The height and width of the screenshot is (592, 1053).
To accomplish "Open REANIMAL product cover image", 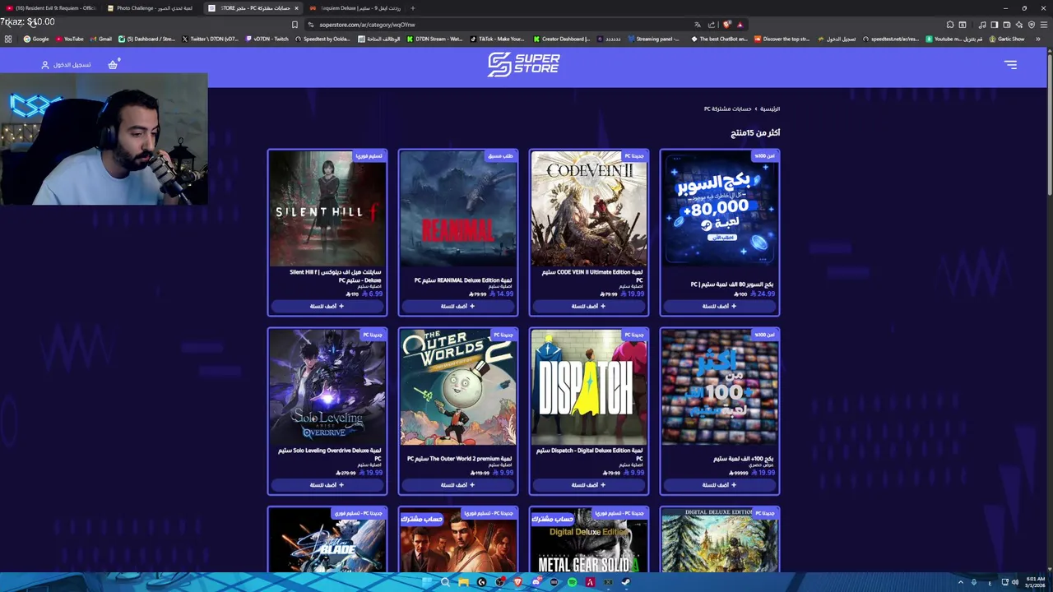I will point(458,209).
